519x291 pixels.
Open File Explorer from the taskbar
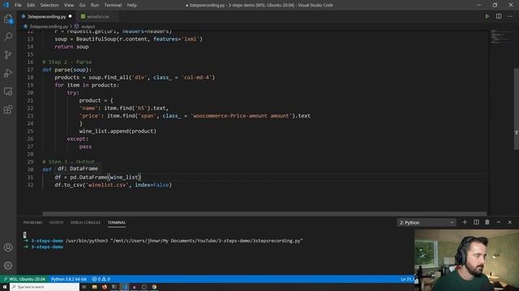[94, 287]
